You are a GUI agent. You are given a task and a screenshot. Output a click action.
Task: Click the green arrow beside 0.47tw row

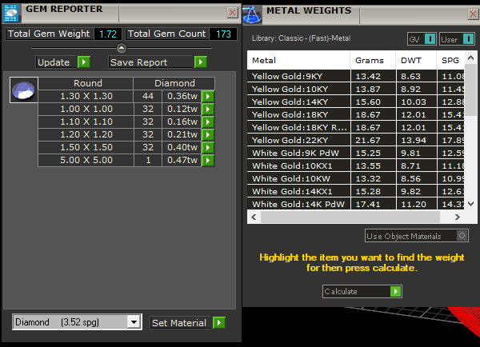208,160
